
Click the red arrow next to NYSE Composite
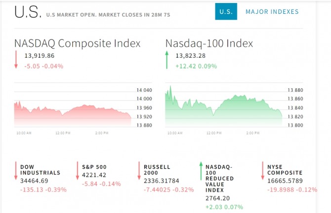pyautogui.click(x=263, y=170)
